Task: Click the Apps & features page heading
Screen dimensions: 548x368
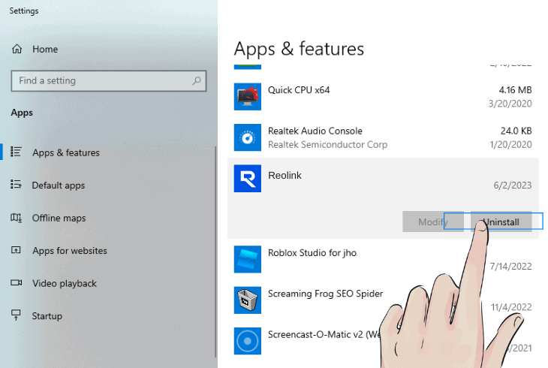Action: point(299,49)
